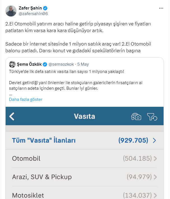Expand Tüm "Vasıta" İlanları chevron

pyautogui.click(x=154, y=140)
